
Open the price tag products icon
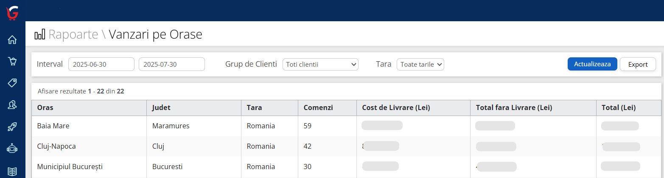12,83
